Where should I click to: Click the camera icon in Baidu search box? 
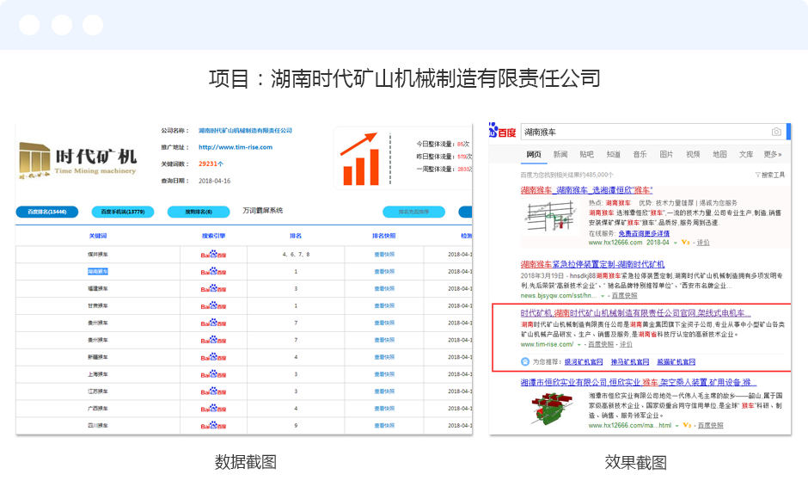tap(776, 132)
